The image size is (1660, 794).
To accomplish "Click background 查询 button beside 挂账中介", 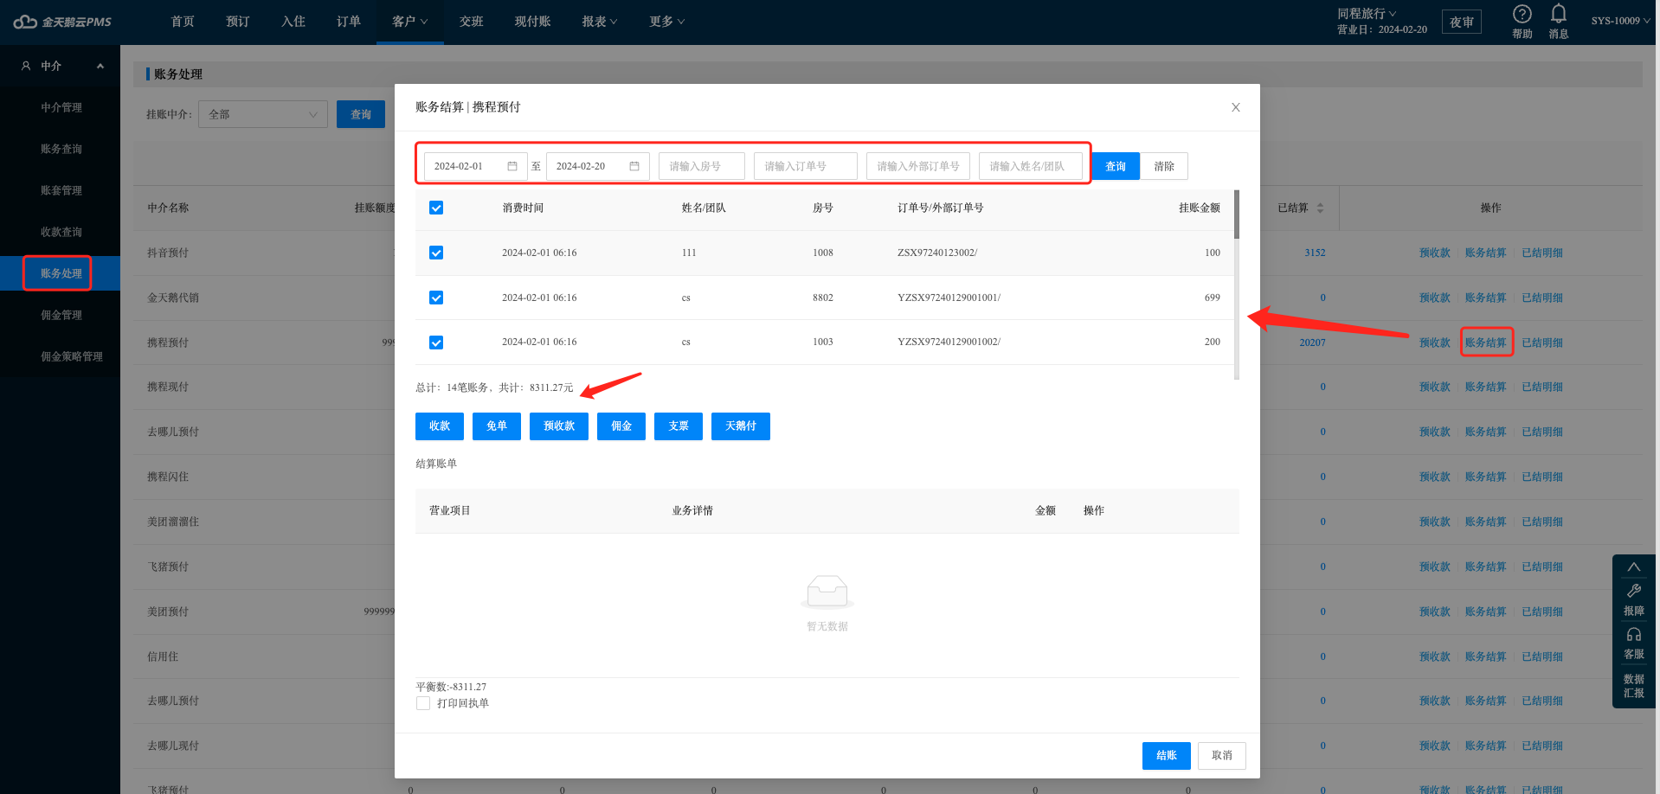I will pyautogui.click(x=361, y=114).
